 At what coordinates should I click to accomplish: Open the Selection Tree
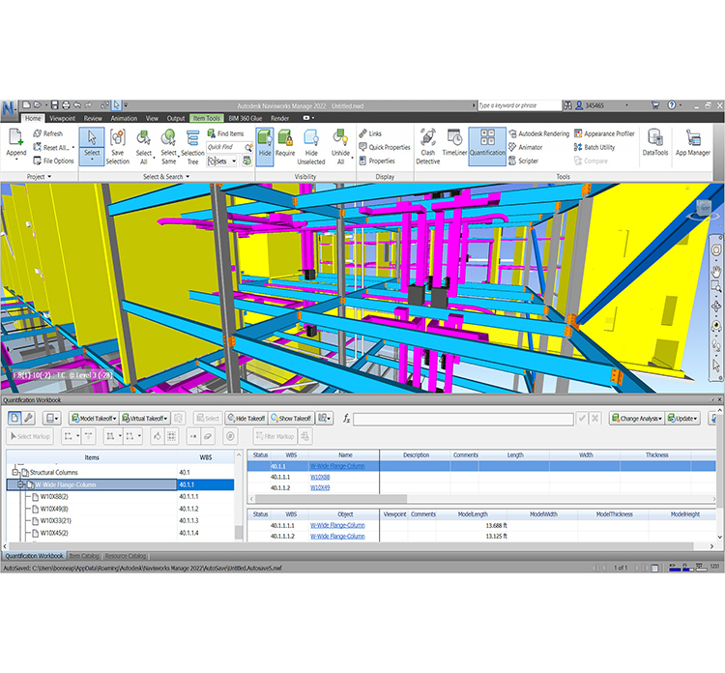(192, 147)
